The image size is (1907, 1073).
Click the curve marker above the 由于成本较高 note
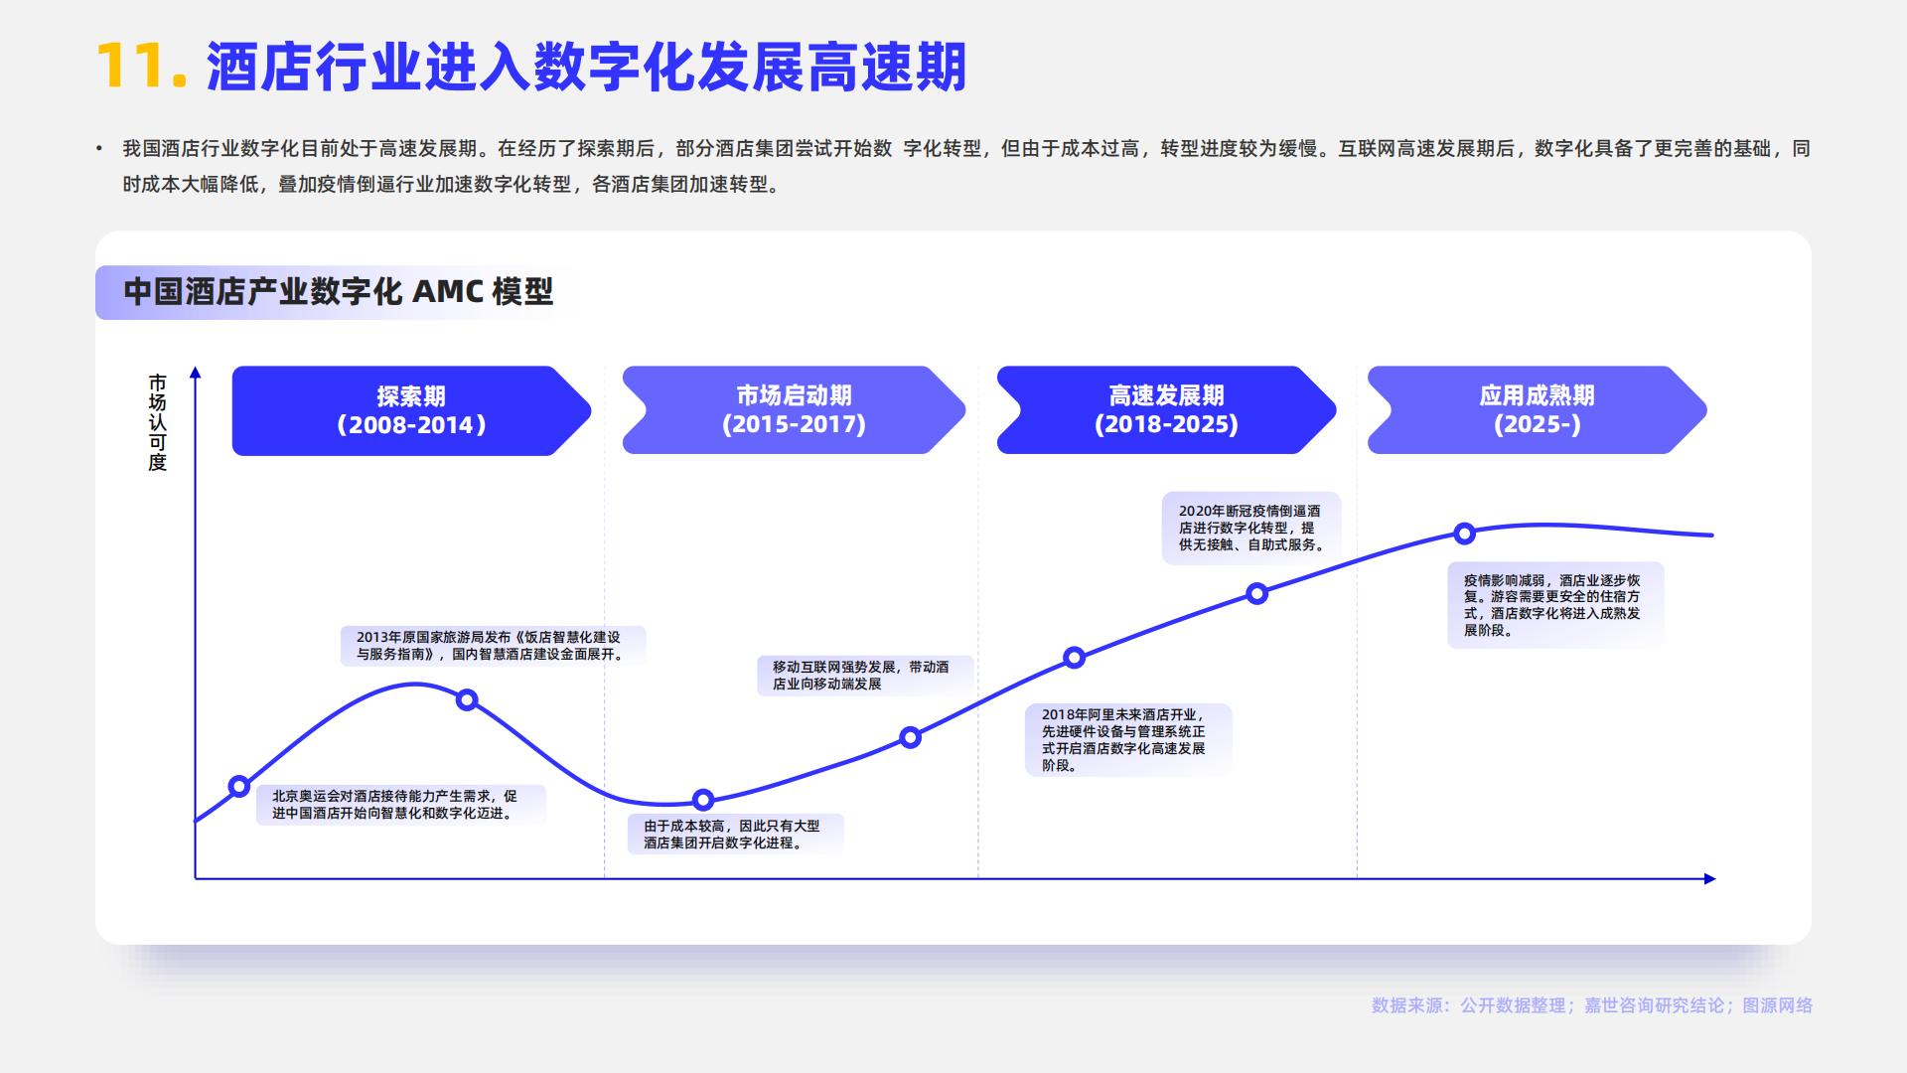pos(703,800)
